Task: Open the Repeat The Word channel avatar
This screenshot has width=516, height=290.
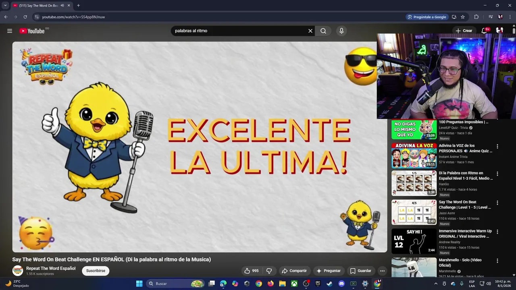Action: (18, 271)
